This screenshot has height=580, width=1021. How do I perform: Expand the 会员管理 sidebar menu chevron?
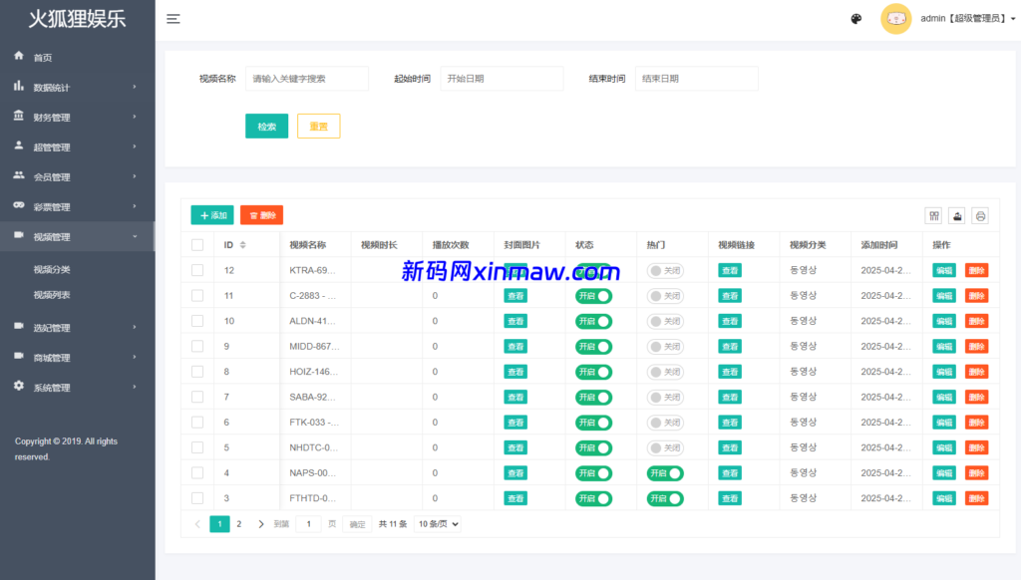click(135, 176)
